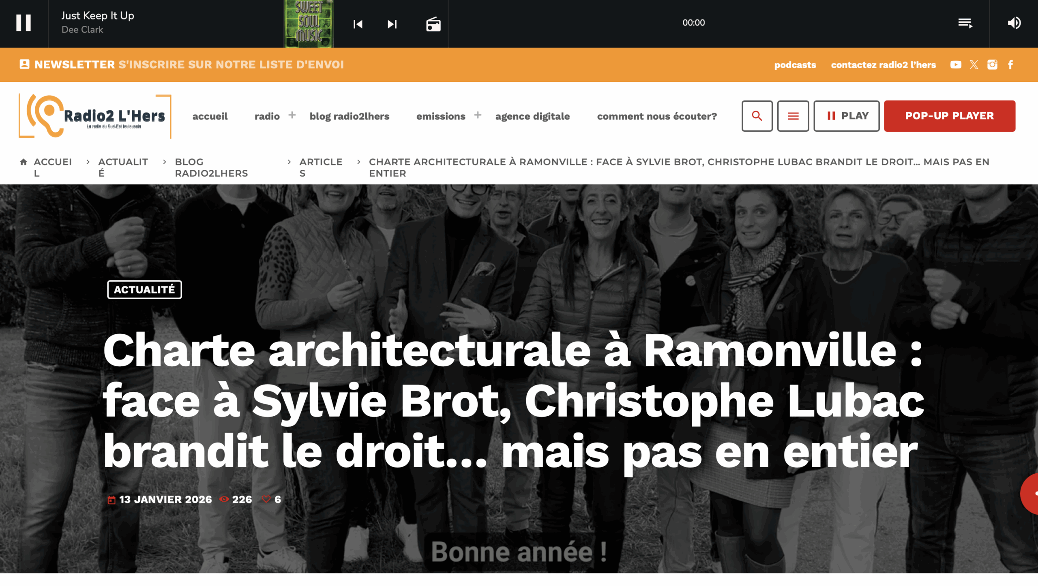Toggle the PLAY button in the navigation
This screenshot has width=1038, height=586.
pos(846,116)
